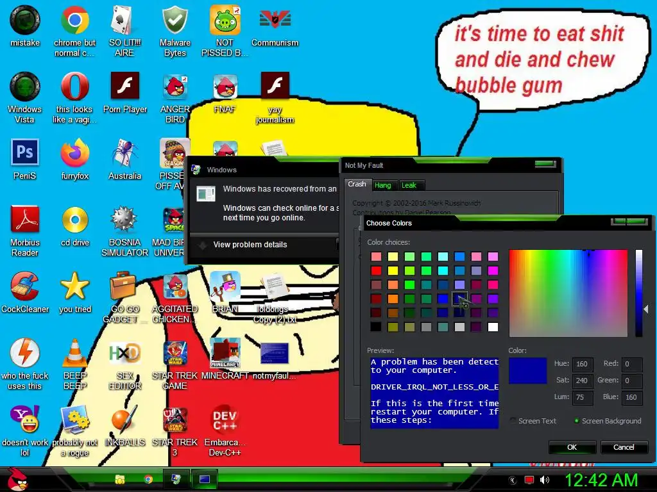Click Cancel in Choose Colors dialog
Image resolution: width=657 pixels, height=492 pixels.
[624, 447]
